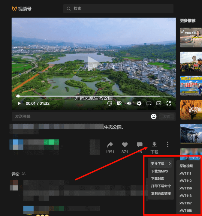Like the video with heart icon

(125, 145)
